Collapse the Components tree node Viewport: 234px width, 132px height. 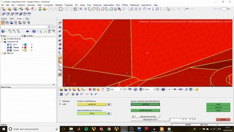(2, 41)
